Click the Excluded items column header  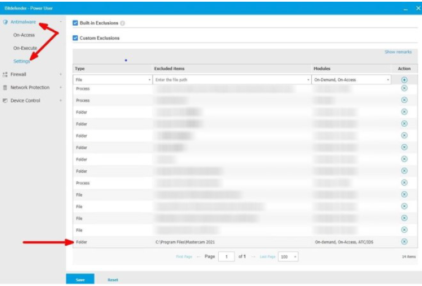[x=169, y=69]
